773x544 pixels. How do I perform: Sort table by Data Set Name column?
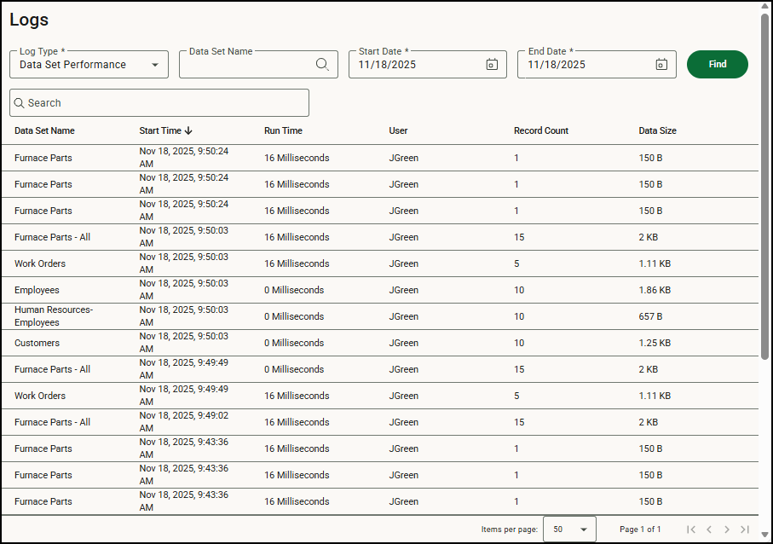(44, 131)
